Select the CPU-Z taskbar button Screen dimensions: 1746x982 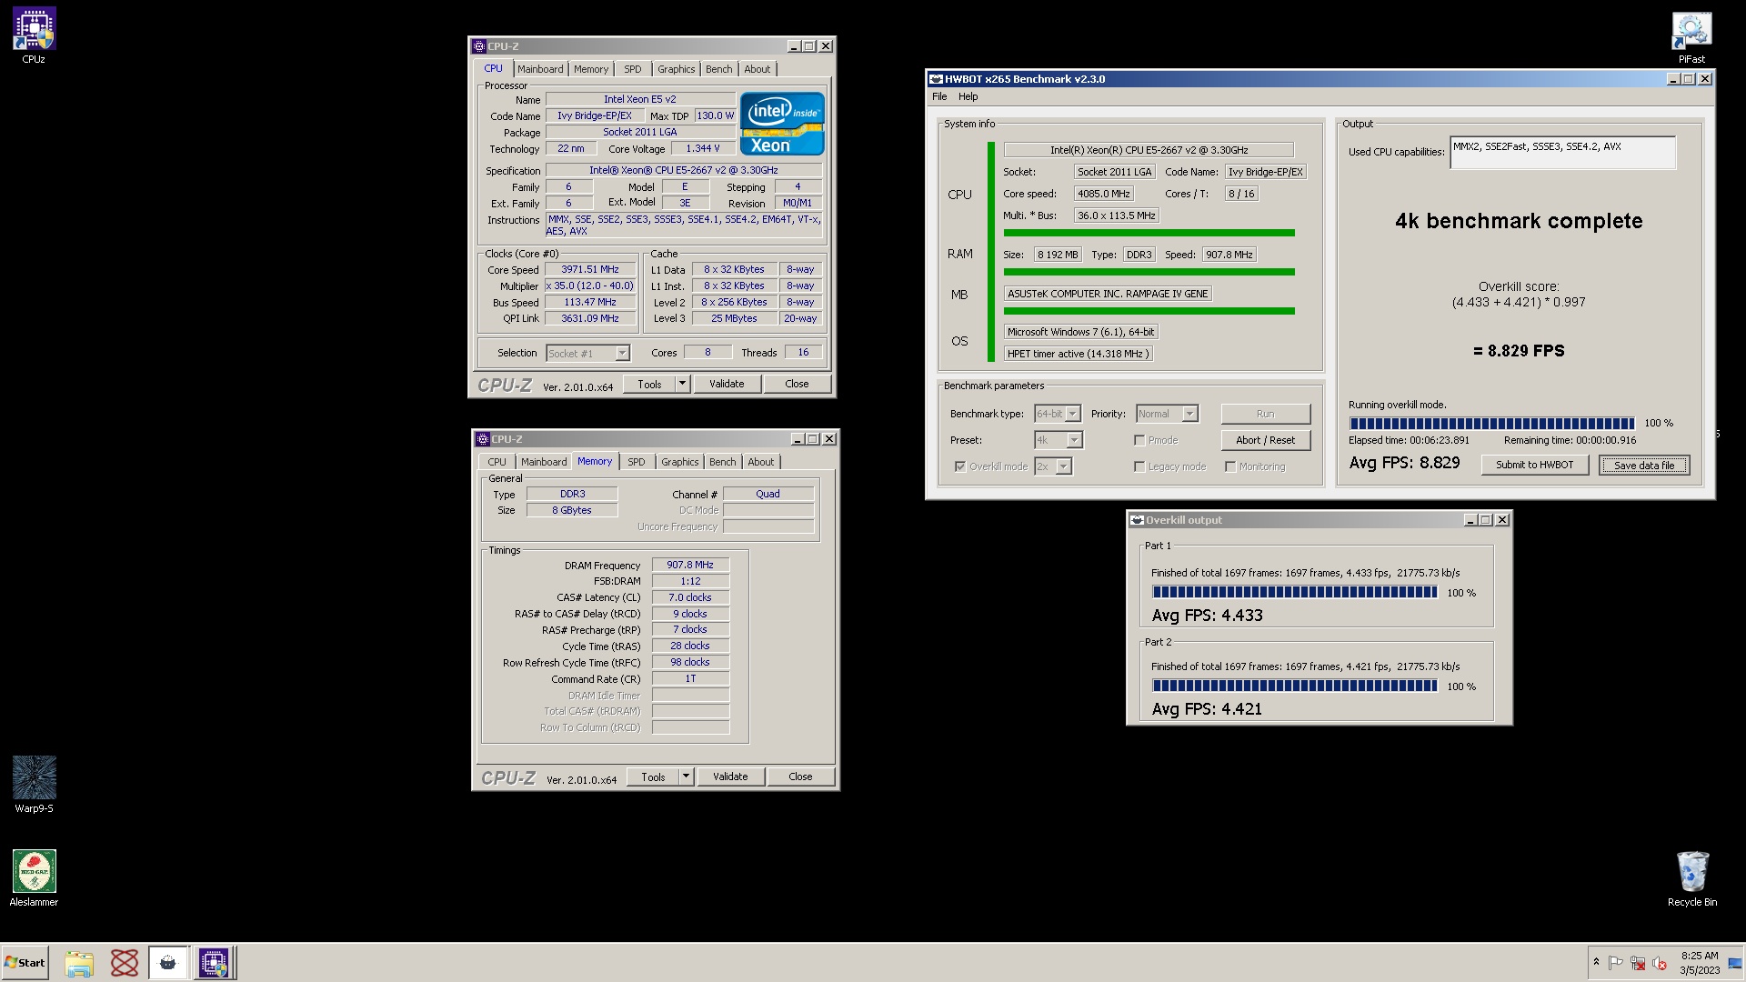click(x=215, y=963)
